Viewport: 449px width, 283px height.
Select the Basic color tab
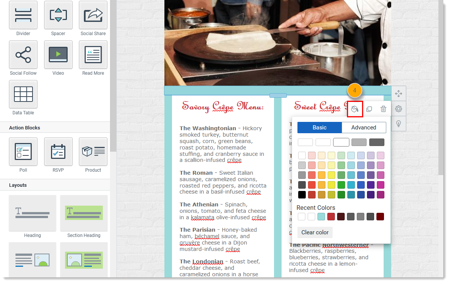coord(319,128)
